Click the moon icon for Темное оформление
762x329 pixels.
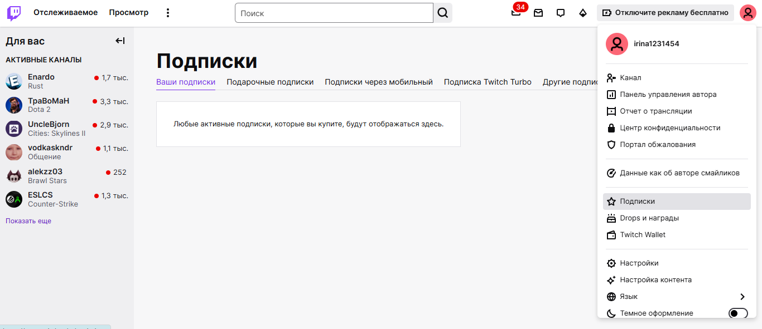pyautogui.click(x=611, y=313)
